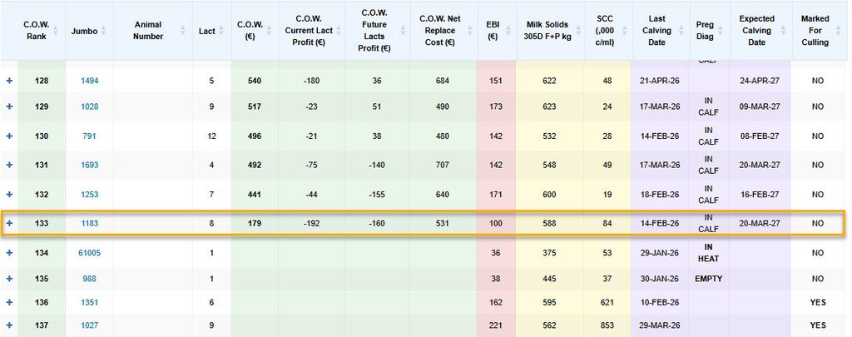This screenshot has height=337, width=852.
Task: Expand row details for rank 133
Action: (x=9, y=223)
